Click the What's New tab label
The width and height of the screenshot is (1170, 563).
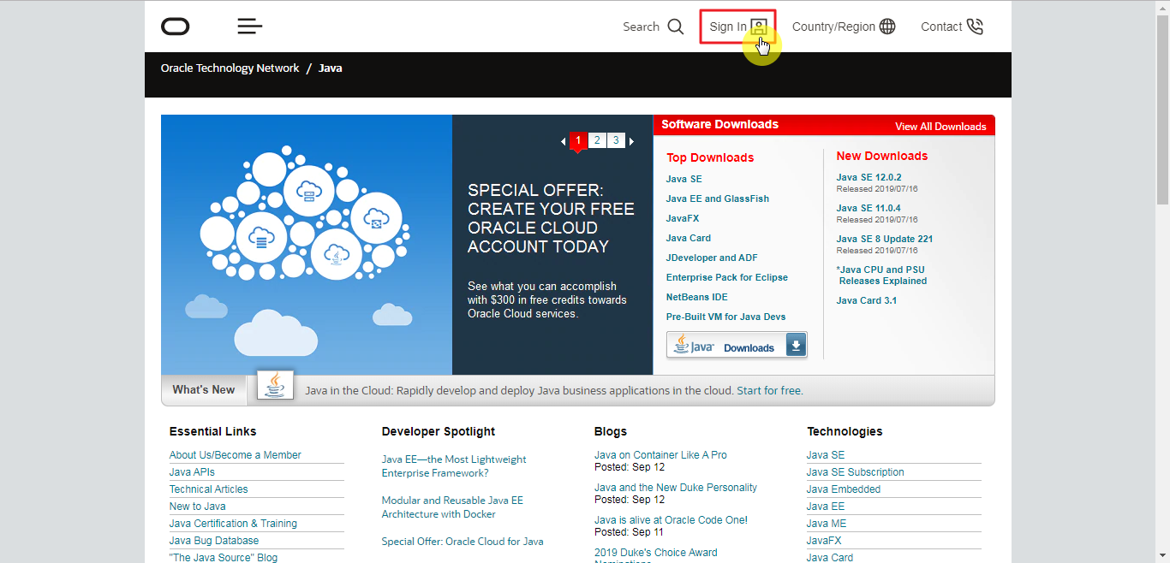(x=204, y=389)
